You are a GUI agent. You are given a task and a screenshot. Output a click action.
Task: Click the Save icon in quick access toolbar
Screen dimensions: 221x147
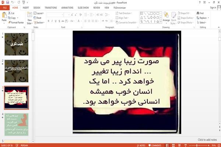click(x=8, y=3)
